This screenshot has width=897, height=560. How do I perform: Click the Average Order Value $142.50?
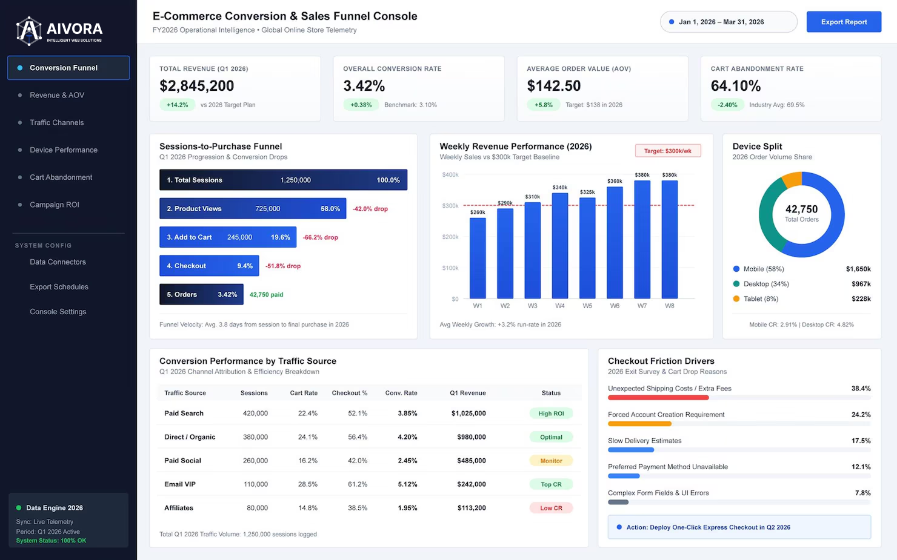(x=554, y=86)
